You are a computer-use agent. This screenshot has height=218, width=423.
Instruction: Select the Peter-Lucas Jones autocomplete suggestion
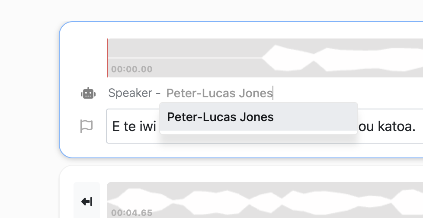click(220, 117)
